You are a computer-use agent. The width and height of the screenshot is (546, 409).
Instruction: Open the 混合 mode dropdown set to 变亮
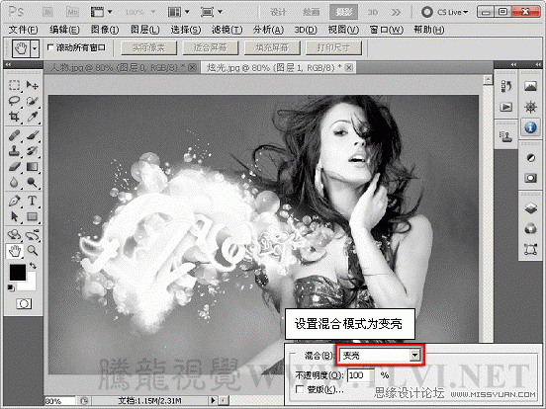point(380,355)
